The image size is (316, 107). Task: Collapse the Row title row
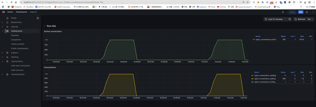(45, 26)
